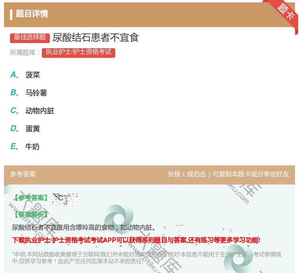Open the 执业护士/护士资格考试 question bank tag
This screenshot has width=299, height=273.
pos(79,53)
